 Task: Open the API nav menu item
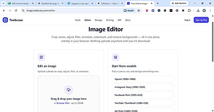point(119,20)
